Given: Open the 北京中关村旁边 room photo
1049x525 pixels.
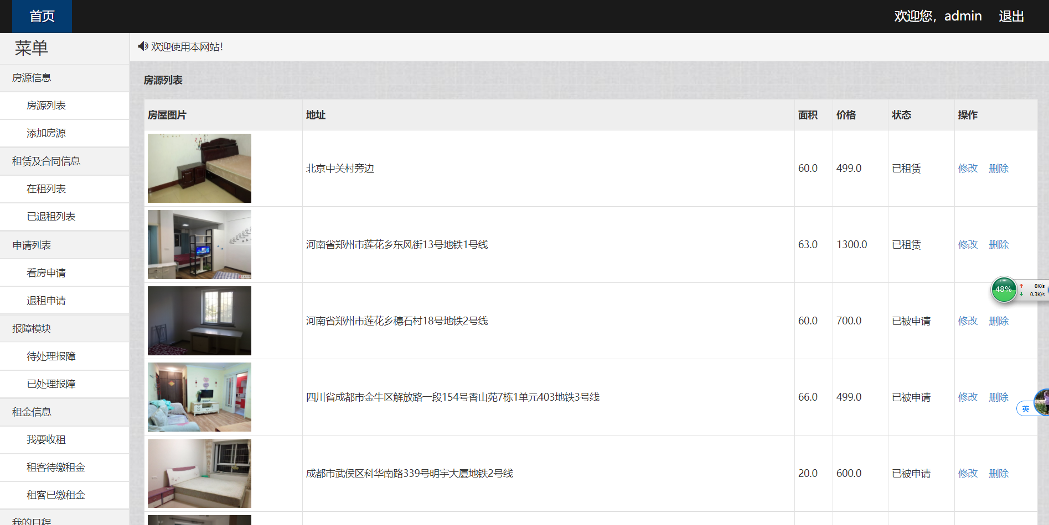Looking at the screenshot, I should [199, 168].
